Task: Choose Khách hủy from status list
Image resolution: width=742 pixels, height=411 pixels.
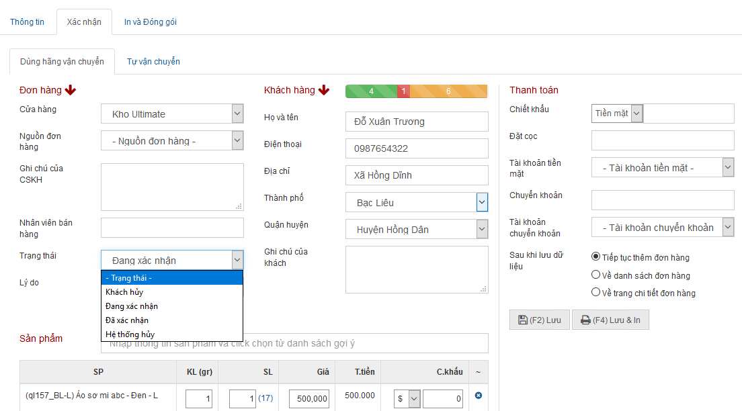Action: [124, 292]
